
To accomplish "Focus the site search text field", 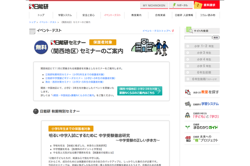I will click(x=198, y=37).
